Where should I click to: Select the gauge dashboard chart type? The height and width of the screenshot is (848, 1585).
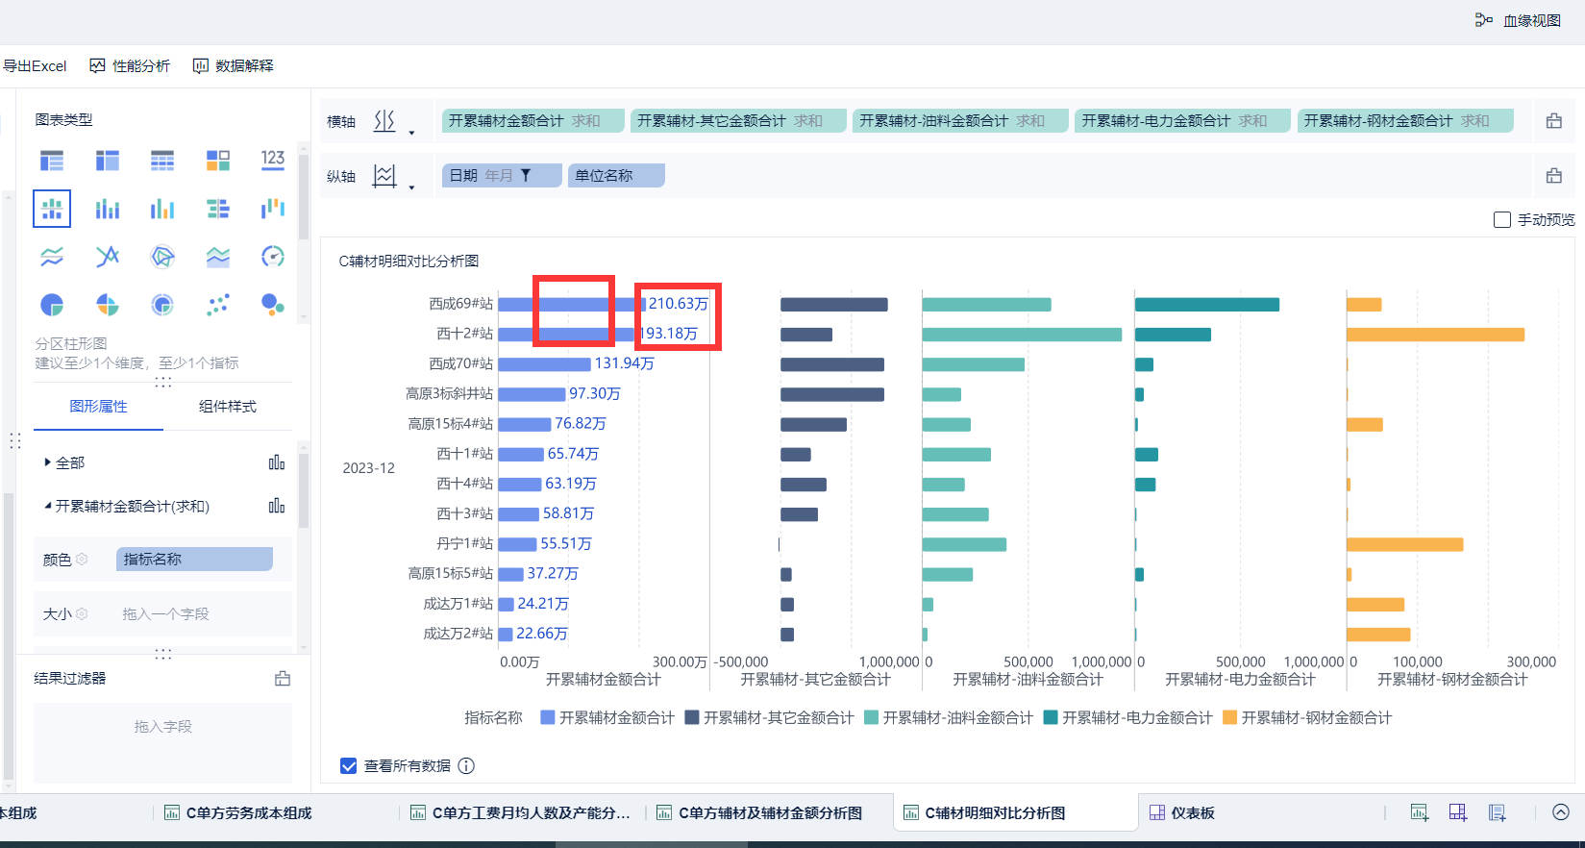point(273,257)
